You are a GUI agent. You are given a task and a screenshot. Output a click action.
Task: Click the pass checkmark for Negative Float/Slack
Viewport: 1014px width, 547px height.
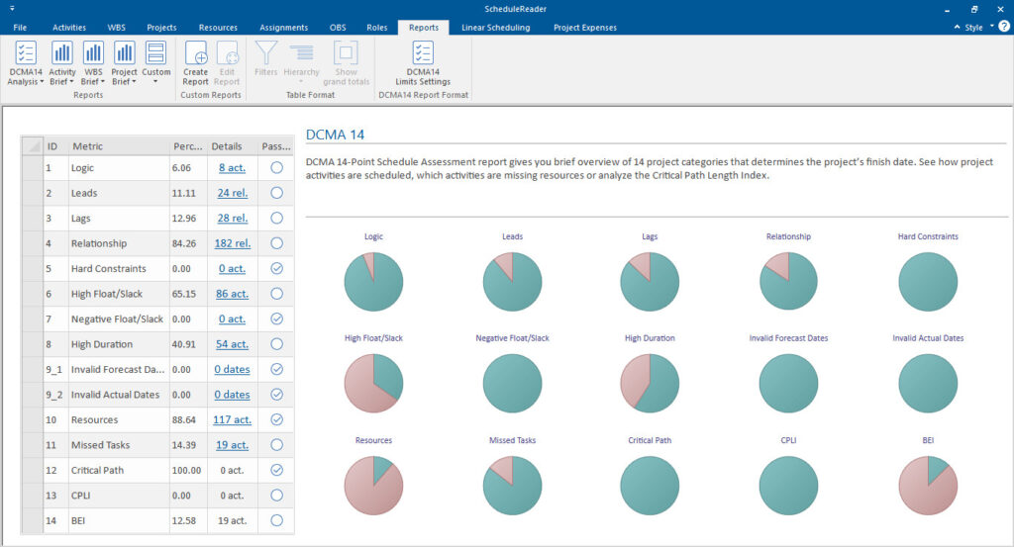pyautogui.click(x=277, y=319)
